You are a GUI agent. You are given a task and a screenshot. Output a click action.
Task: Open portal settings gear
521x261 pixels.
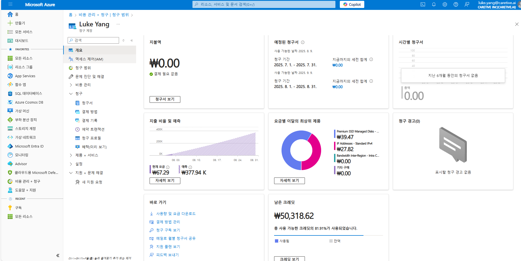(x=445, y=4)
